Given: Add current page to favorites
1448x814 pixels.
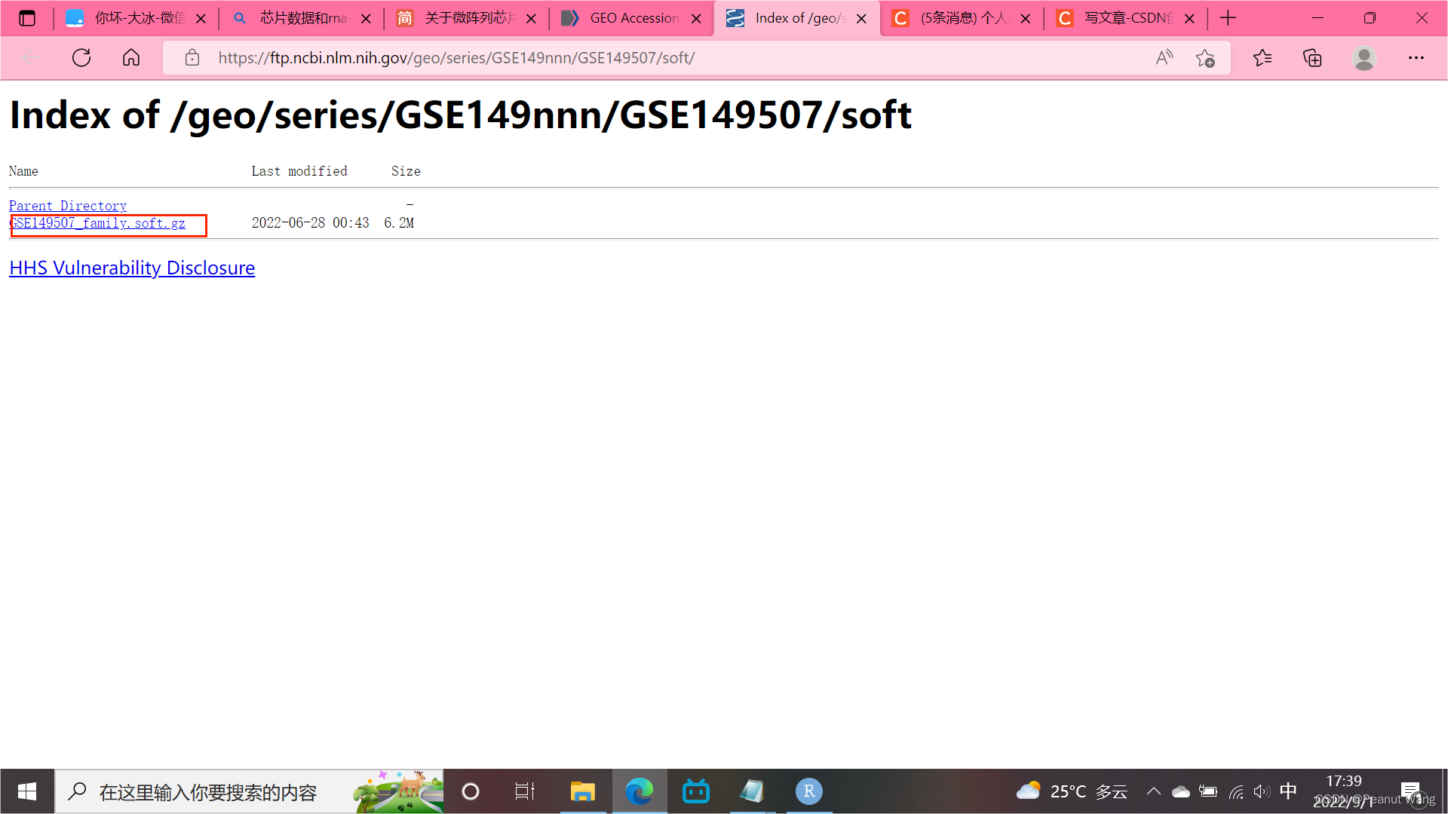Looking at the screenshot, I should [x=1205, y=57].
